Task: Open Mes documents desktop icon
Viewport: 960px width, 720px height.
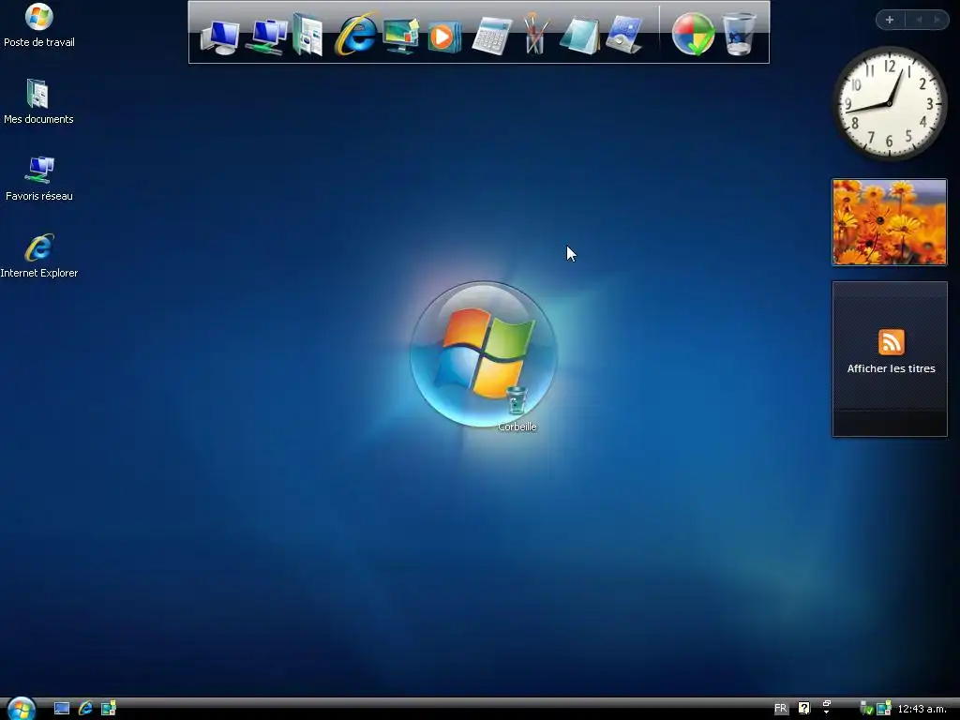Action: pos(37,102)
